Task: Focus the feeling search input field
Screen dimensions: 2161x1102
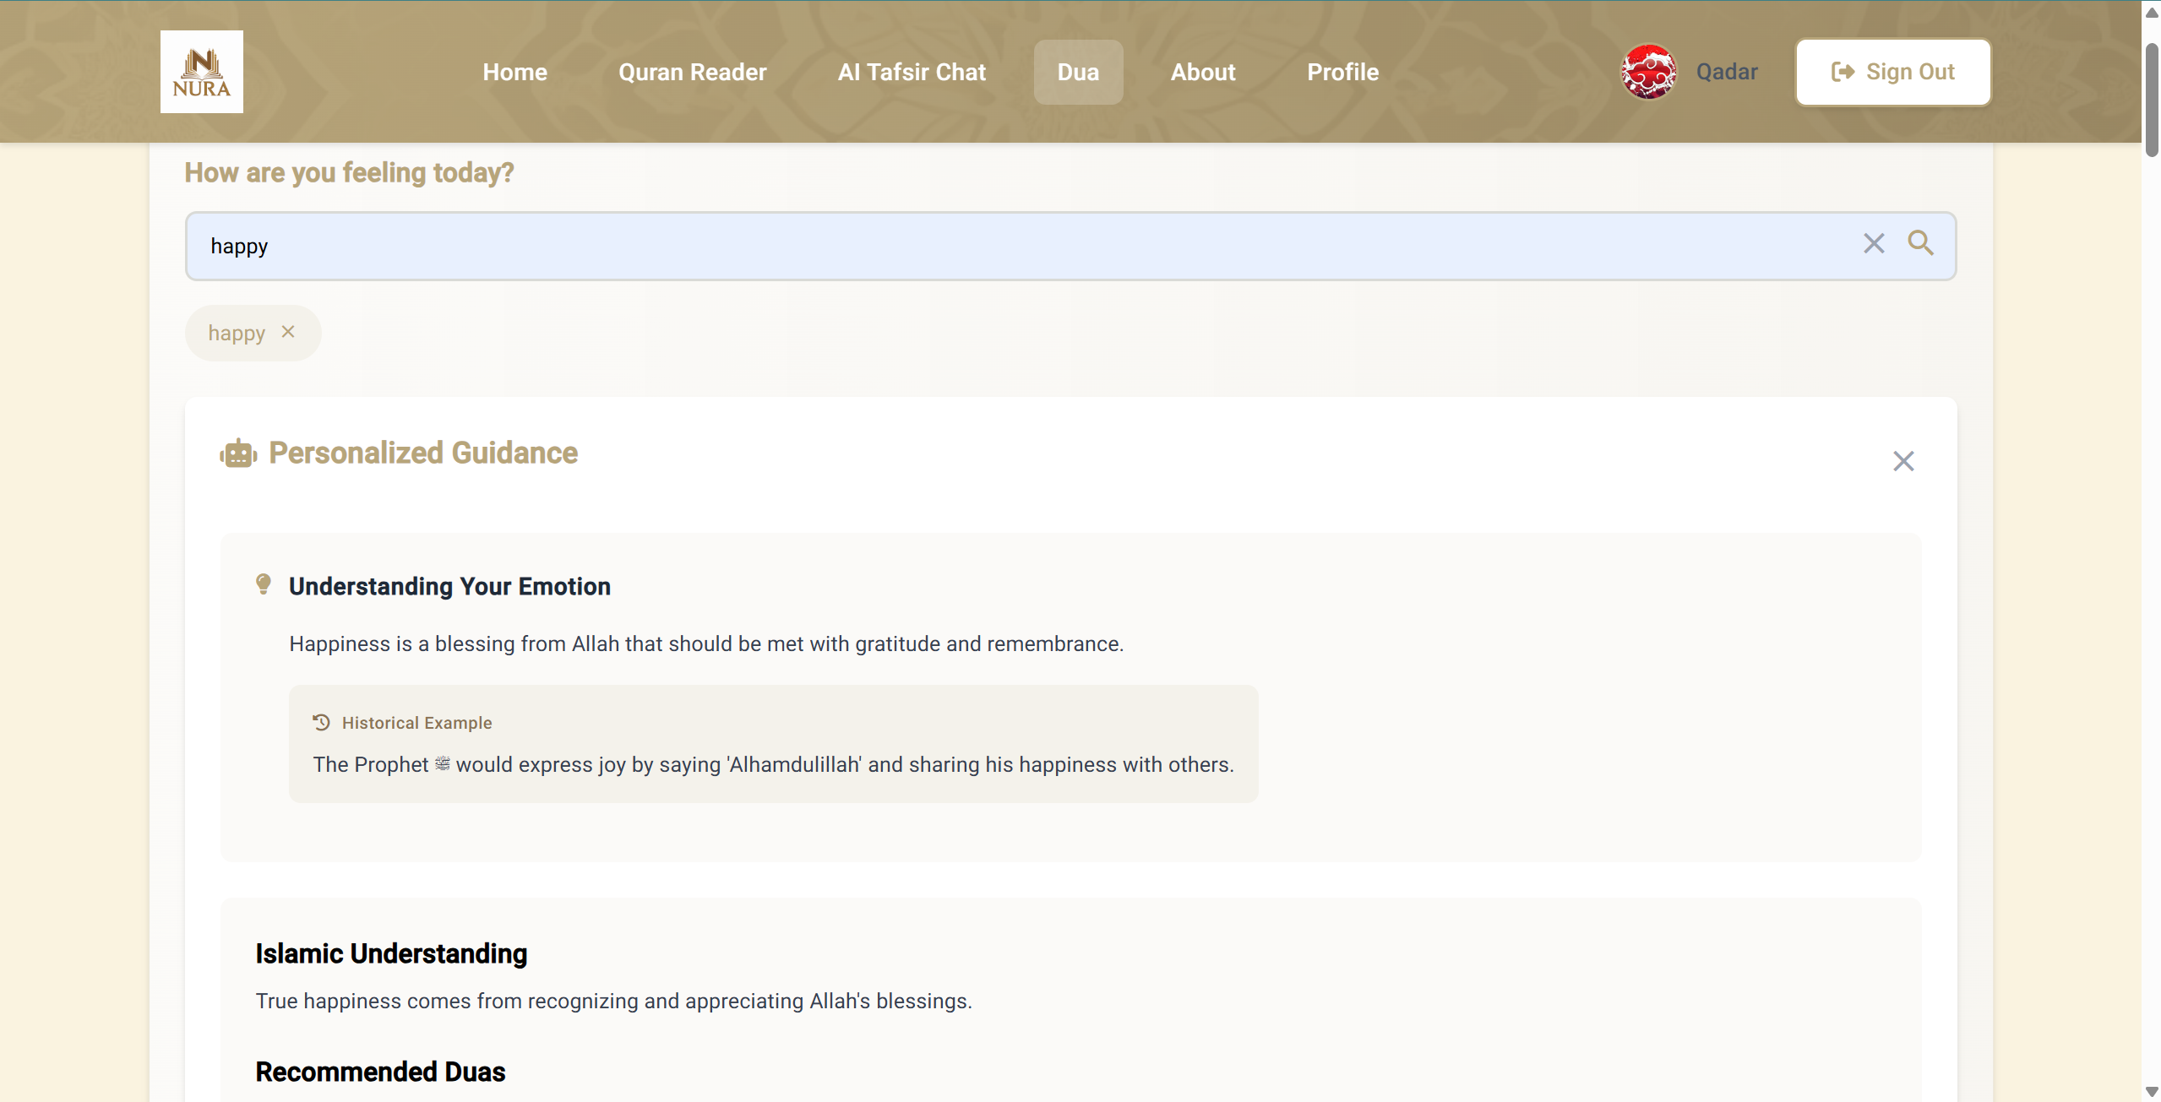Action: point(1014,246)
